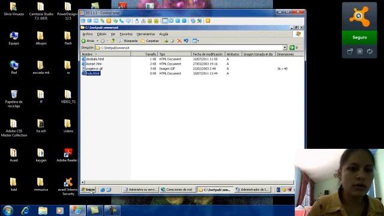
Task: Click the speech bubble message icon in remote toolbar
Action: click(x=128, y=21)
